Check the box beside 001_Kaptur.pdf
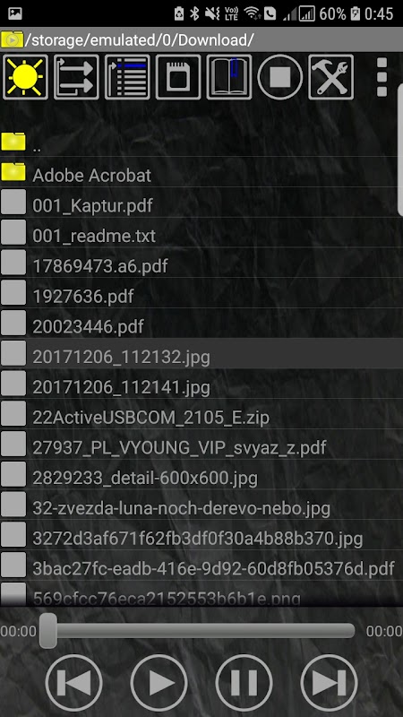403x717 pixels. 13,203
